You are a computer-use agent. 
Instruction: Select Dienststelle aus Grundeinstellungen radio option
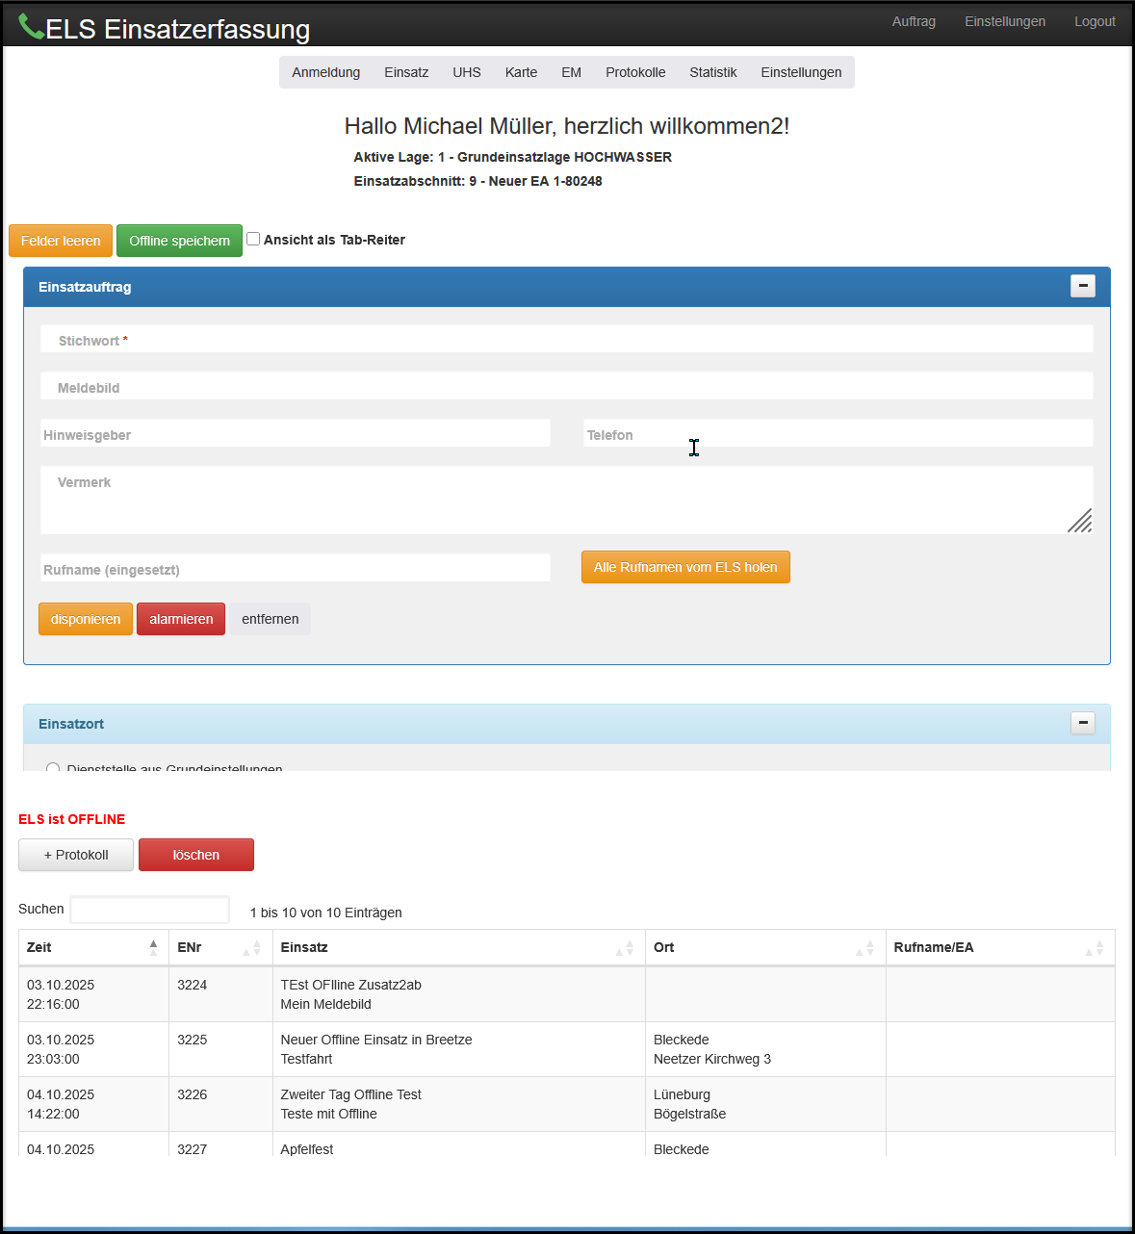click(53, 768)
